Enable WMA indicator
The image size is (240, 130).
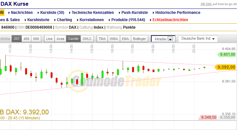114,39
